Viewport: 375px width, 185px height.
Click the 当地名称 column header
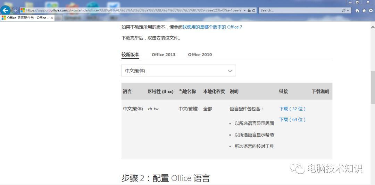187,91
